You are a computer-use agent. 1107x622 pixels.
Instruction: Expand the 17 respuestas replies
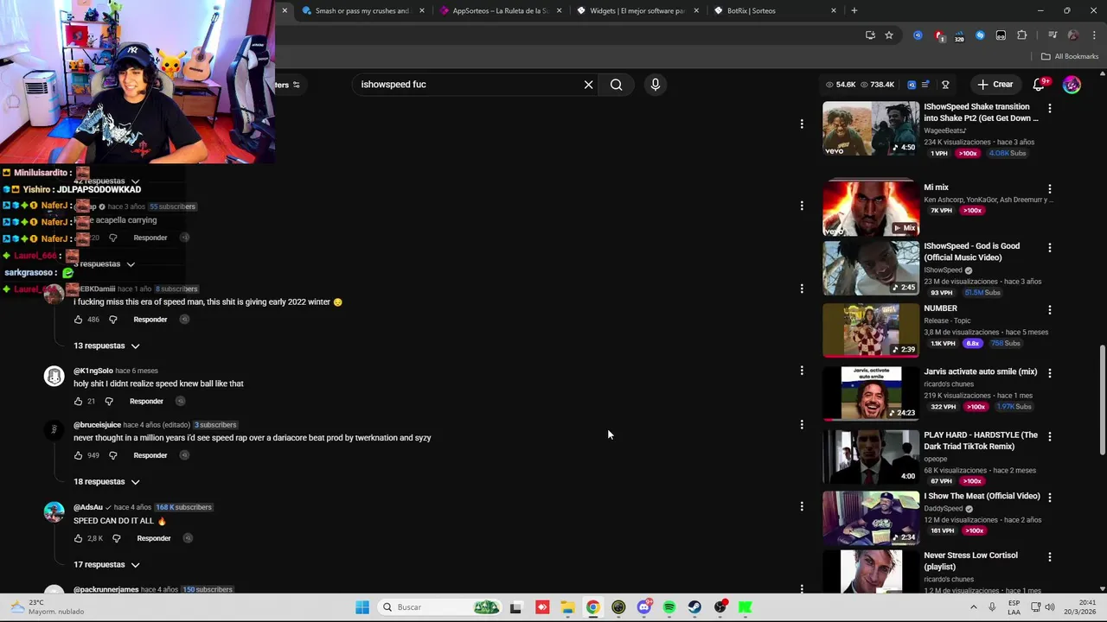[106, 564]
